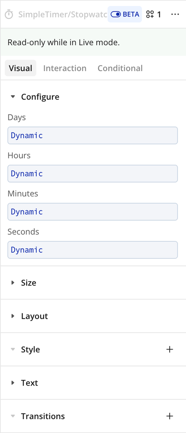Click the Days Dynamic value field
186x433 pixels.
point(93,136)
